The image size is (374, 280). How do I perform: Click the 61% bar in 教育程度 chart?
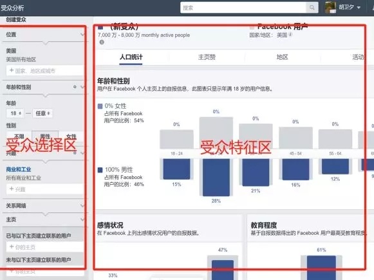tap(321, 268)
